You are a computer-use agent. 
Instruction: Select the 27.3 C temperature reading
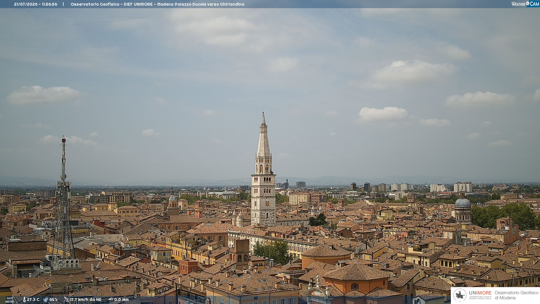(x=33, y=299)
